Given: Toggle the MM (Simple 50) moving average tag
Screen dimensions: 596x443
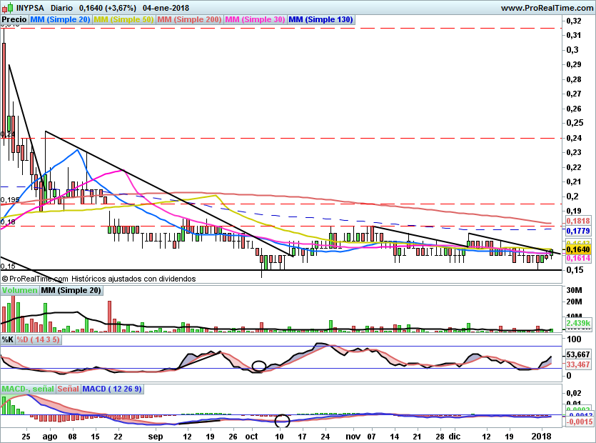Looking at the screenshot, I should pos(123,20).
